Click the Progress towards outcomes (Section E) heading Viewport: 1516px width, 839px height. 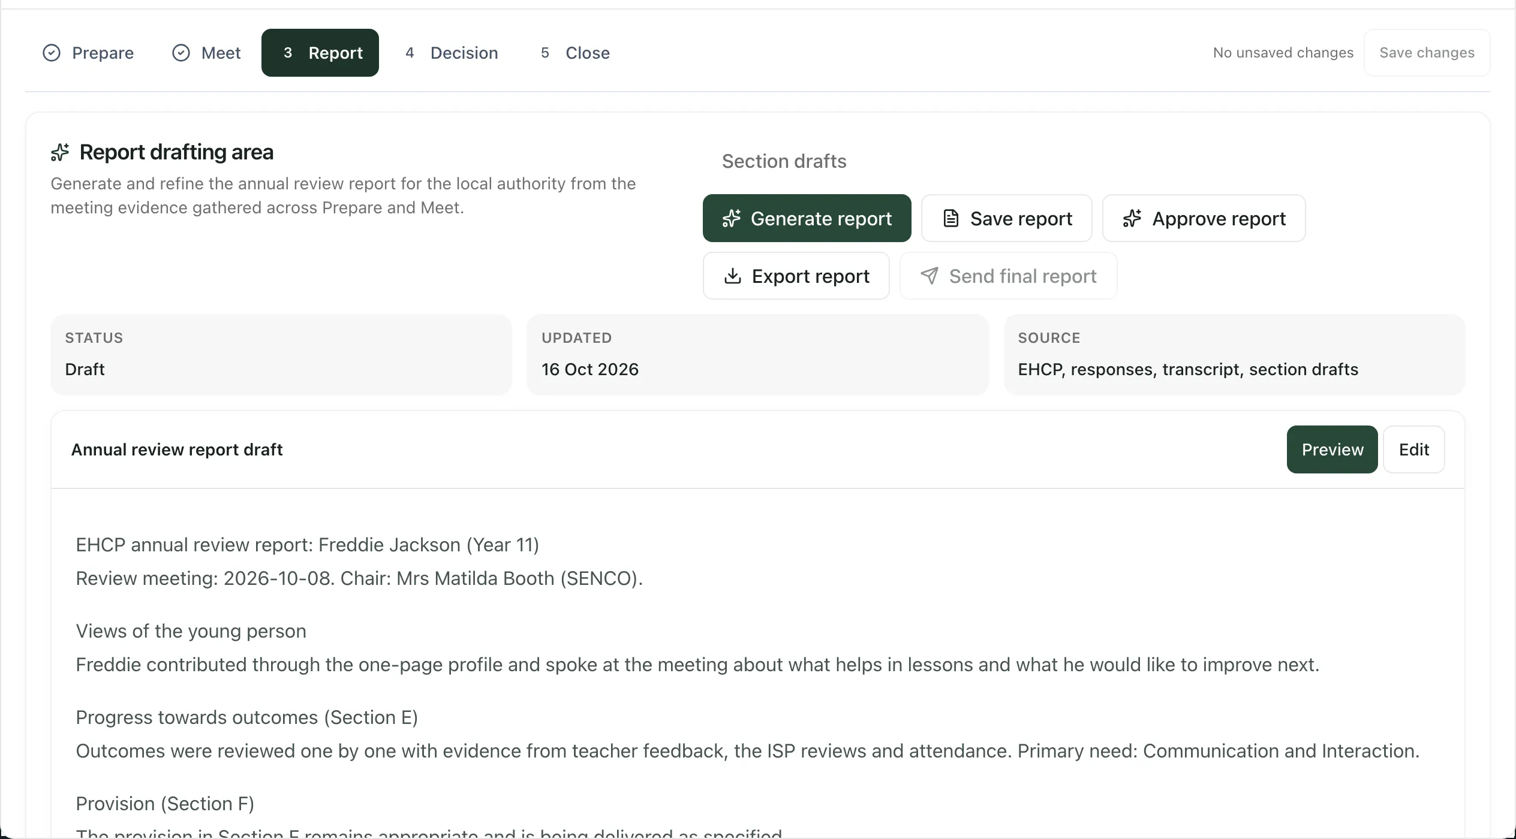(247, 717)
